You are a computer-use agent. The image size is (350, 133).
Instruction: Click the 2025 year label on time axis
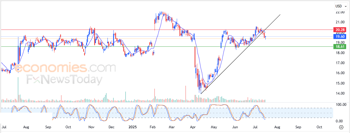(133, 127)
